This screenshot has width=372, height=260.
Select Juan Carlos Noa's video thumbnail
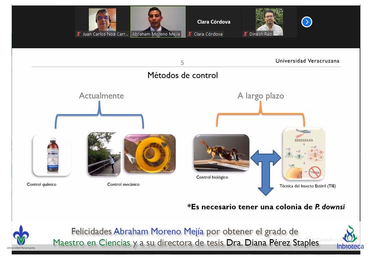point(102,19)
